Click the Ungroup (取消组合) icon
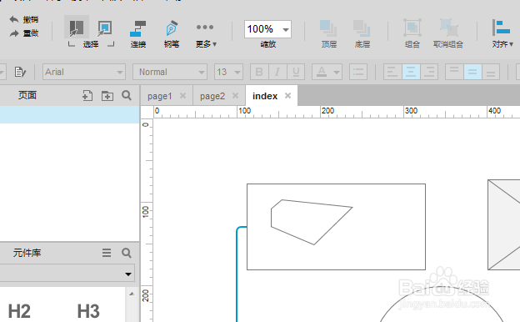This screenshot has height=322, width=520. [448, 28]
